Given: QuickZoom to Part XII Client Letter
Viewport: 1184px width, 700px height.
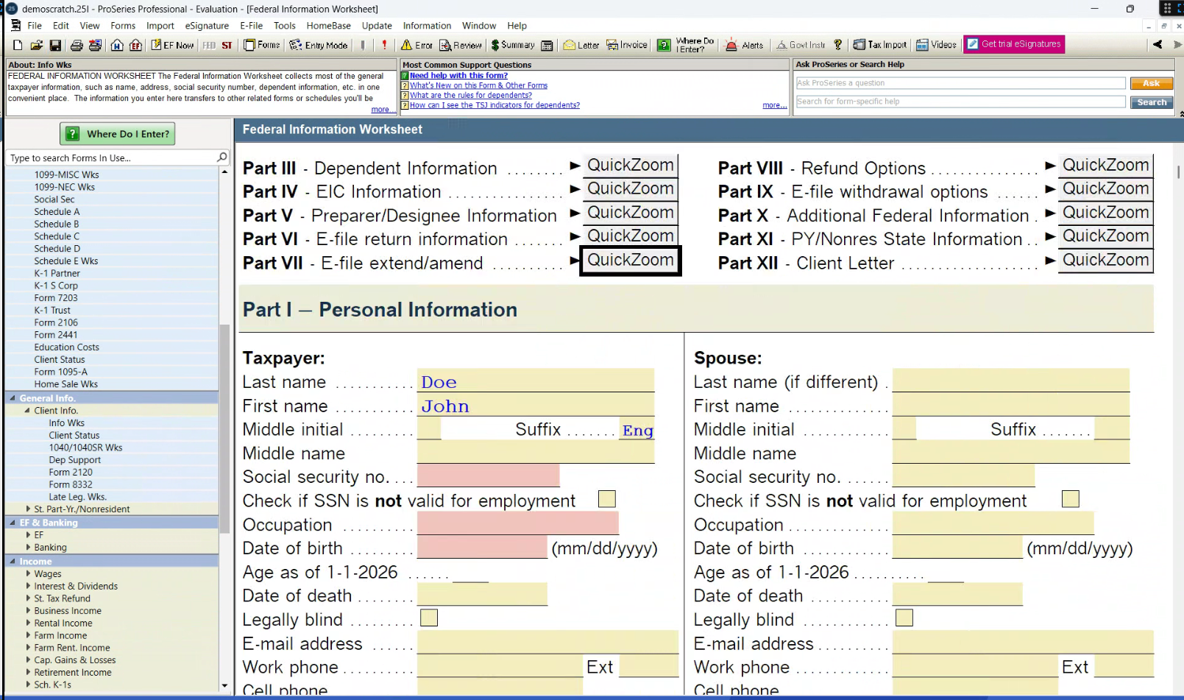Looking at the screenshot, I should (1105, 260).
